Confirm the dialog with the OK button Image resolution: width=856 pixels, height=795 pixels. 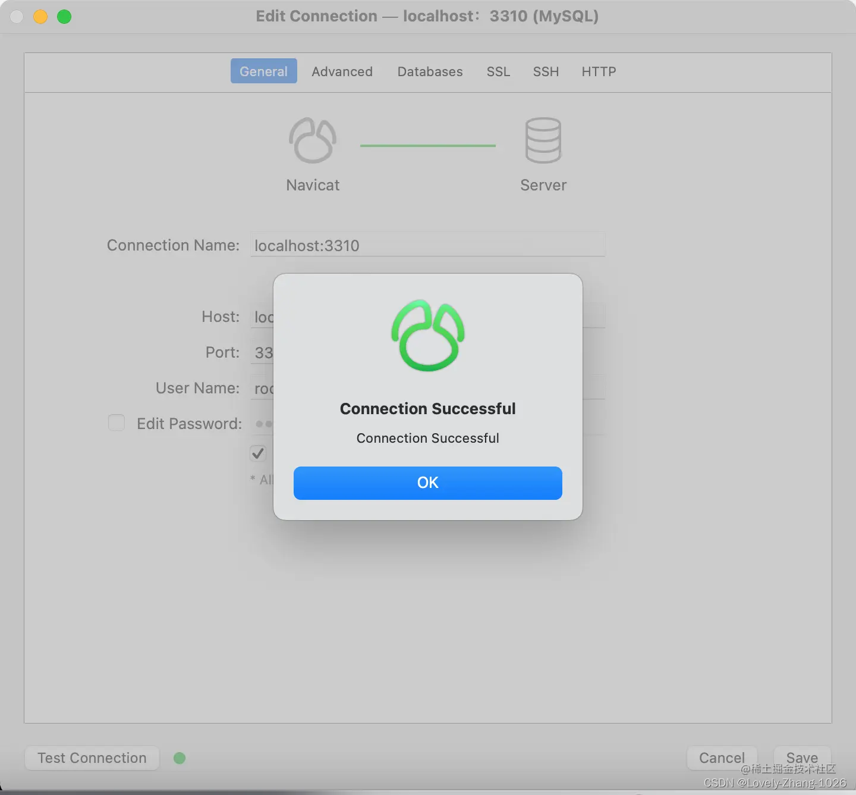pyautogui.click(x=428, y=483)
